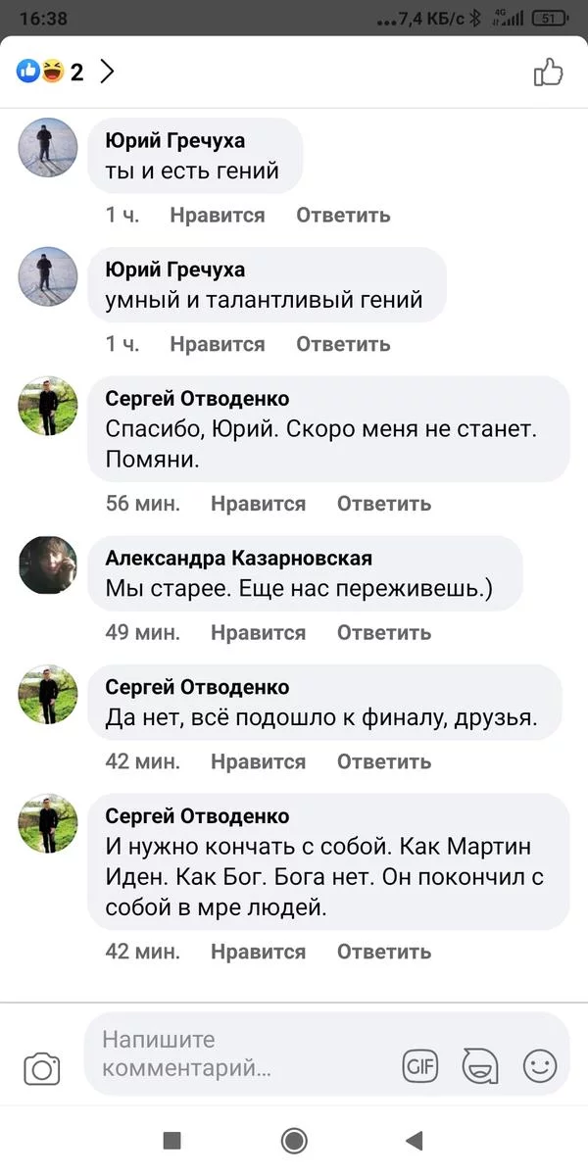Viewport: 588px width, 1176px height.
Task: Tap the thumbs-up like icon at top right
Action: pyautogui.click(x=548, y=72)
